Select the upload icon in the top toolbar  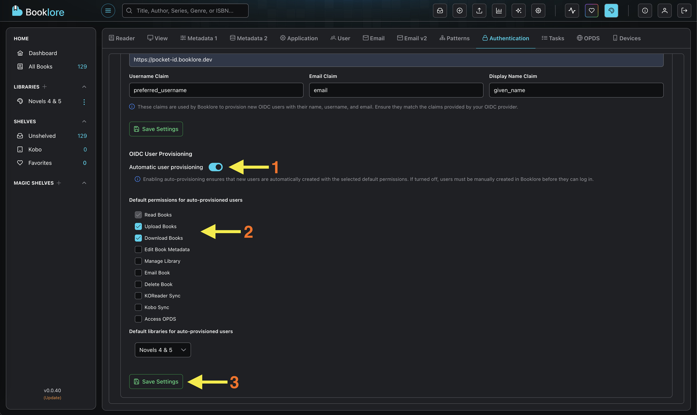[x=479, y=10]
